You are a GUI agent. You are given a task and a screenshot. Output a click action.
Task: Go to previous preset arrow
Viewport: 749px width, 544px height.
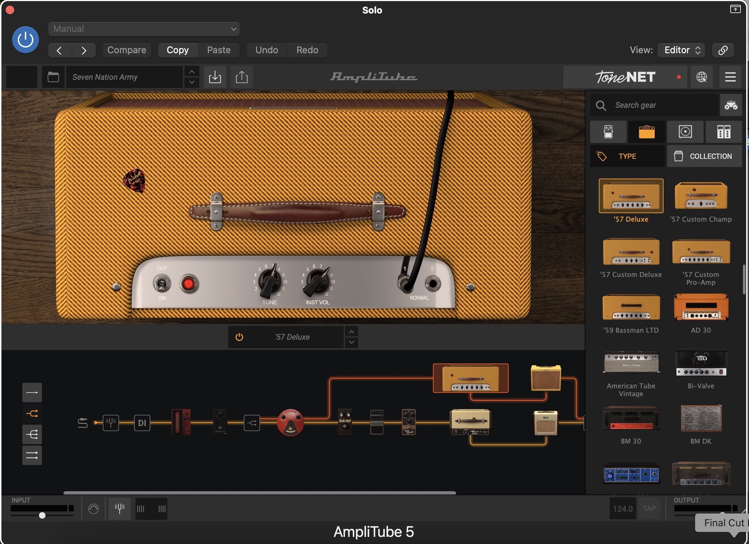click(60, 50)
